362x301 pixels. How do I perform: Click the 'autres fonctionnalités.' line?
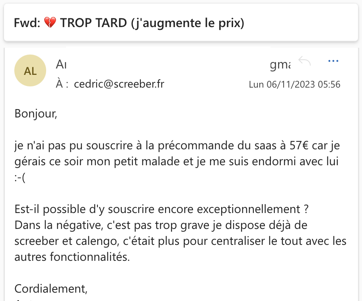72,257
